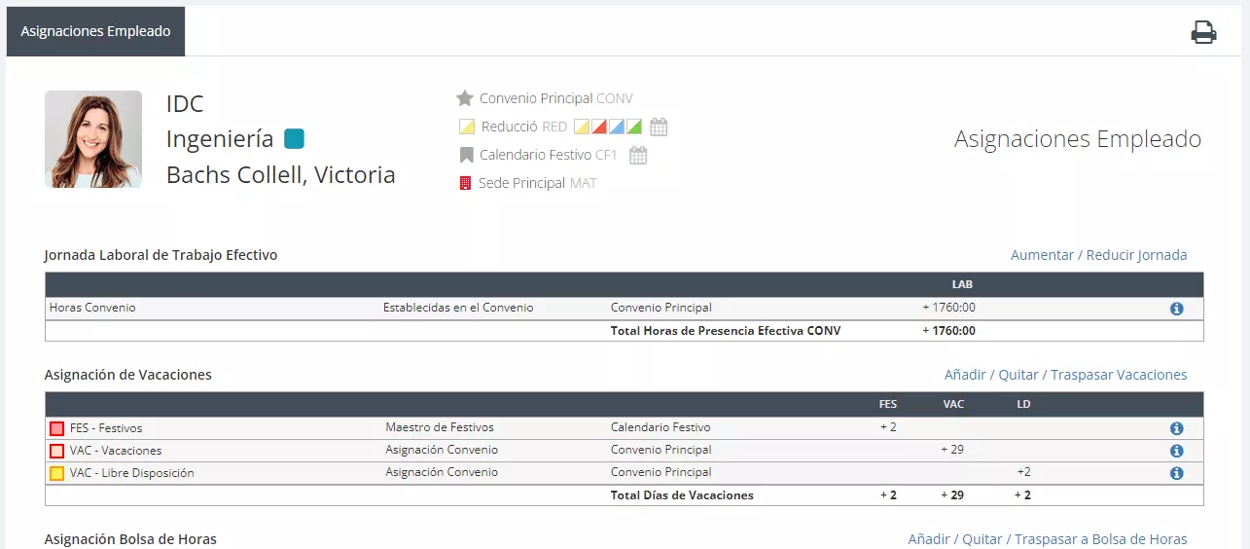Click info icon on Horas Convenio row
The width and height of the screenshot is (1250, 549).
1176,309
